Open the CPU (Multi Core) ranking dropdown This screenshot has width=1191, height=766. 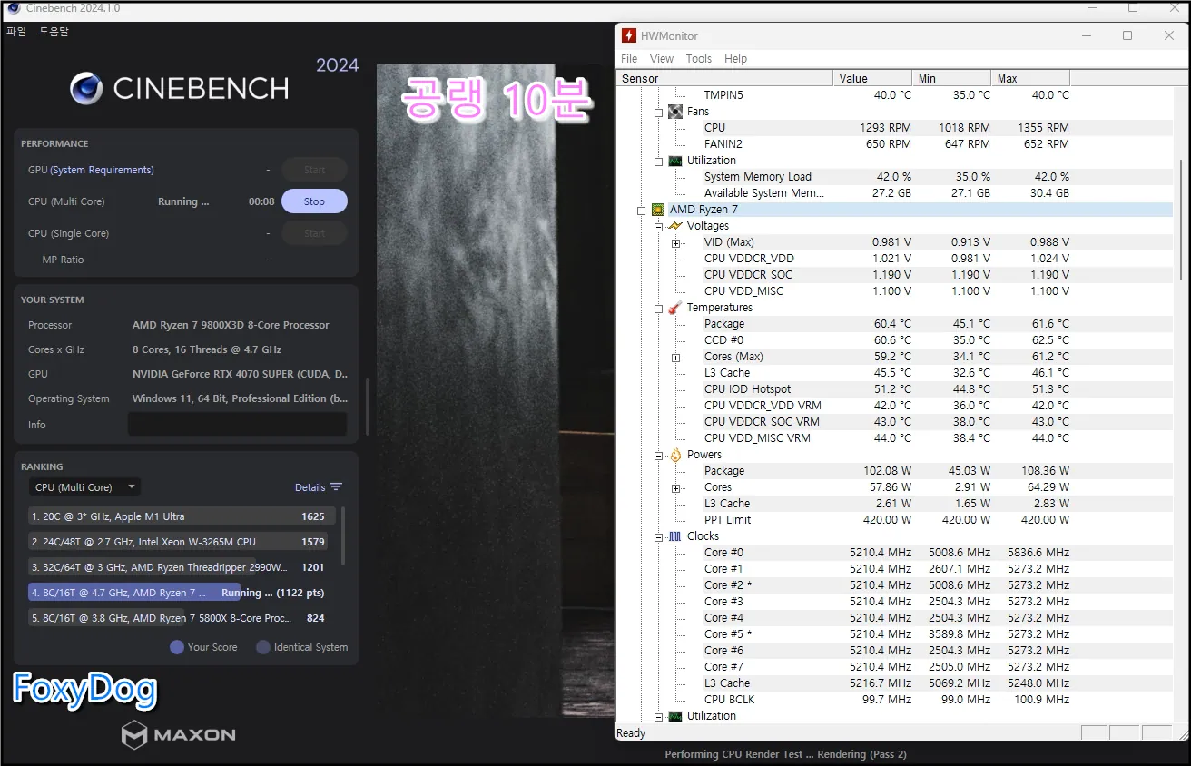(84, 487)
